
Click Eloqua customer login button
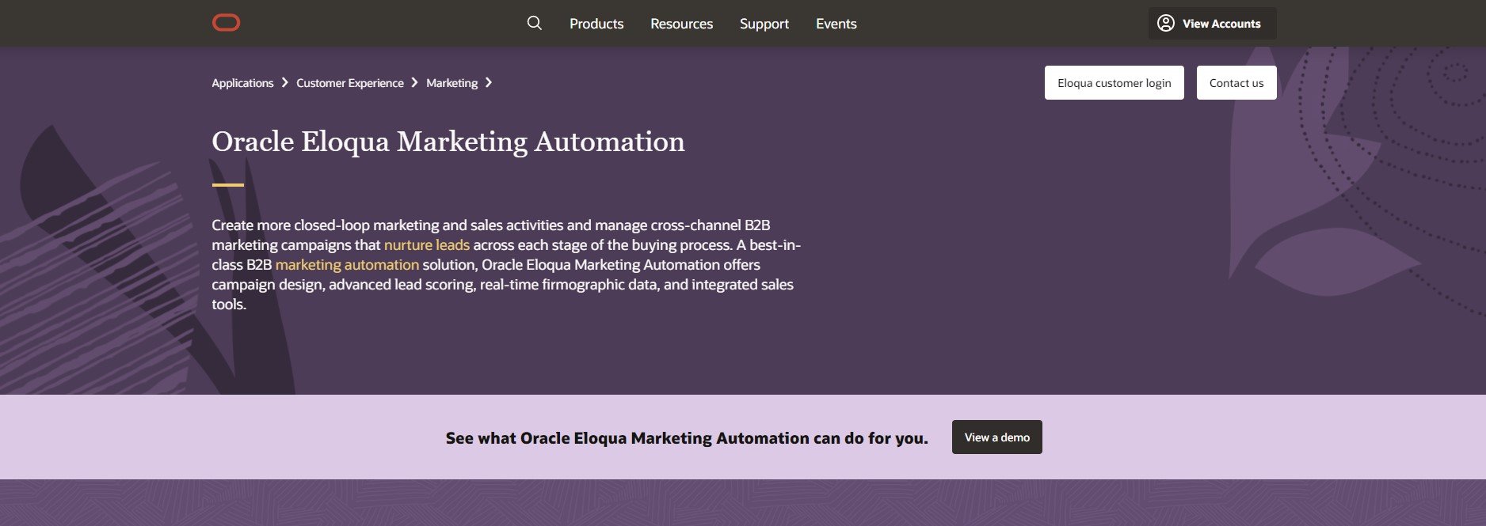pyautogui.click(x=1114, y=82)
